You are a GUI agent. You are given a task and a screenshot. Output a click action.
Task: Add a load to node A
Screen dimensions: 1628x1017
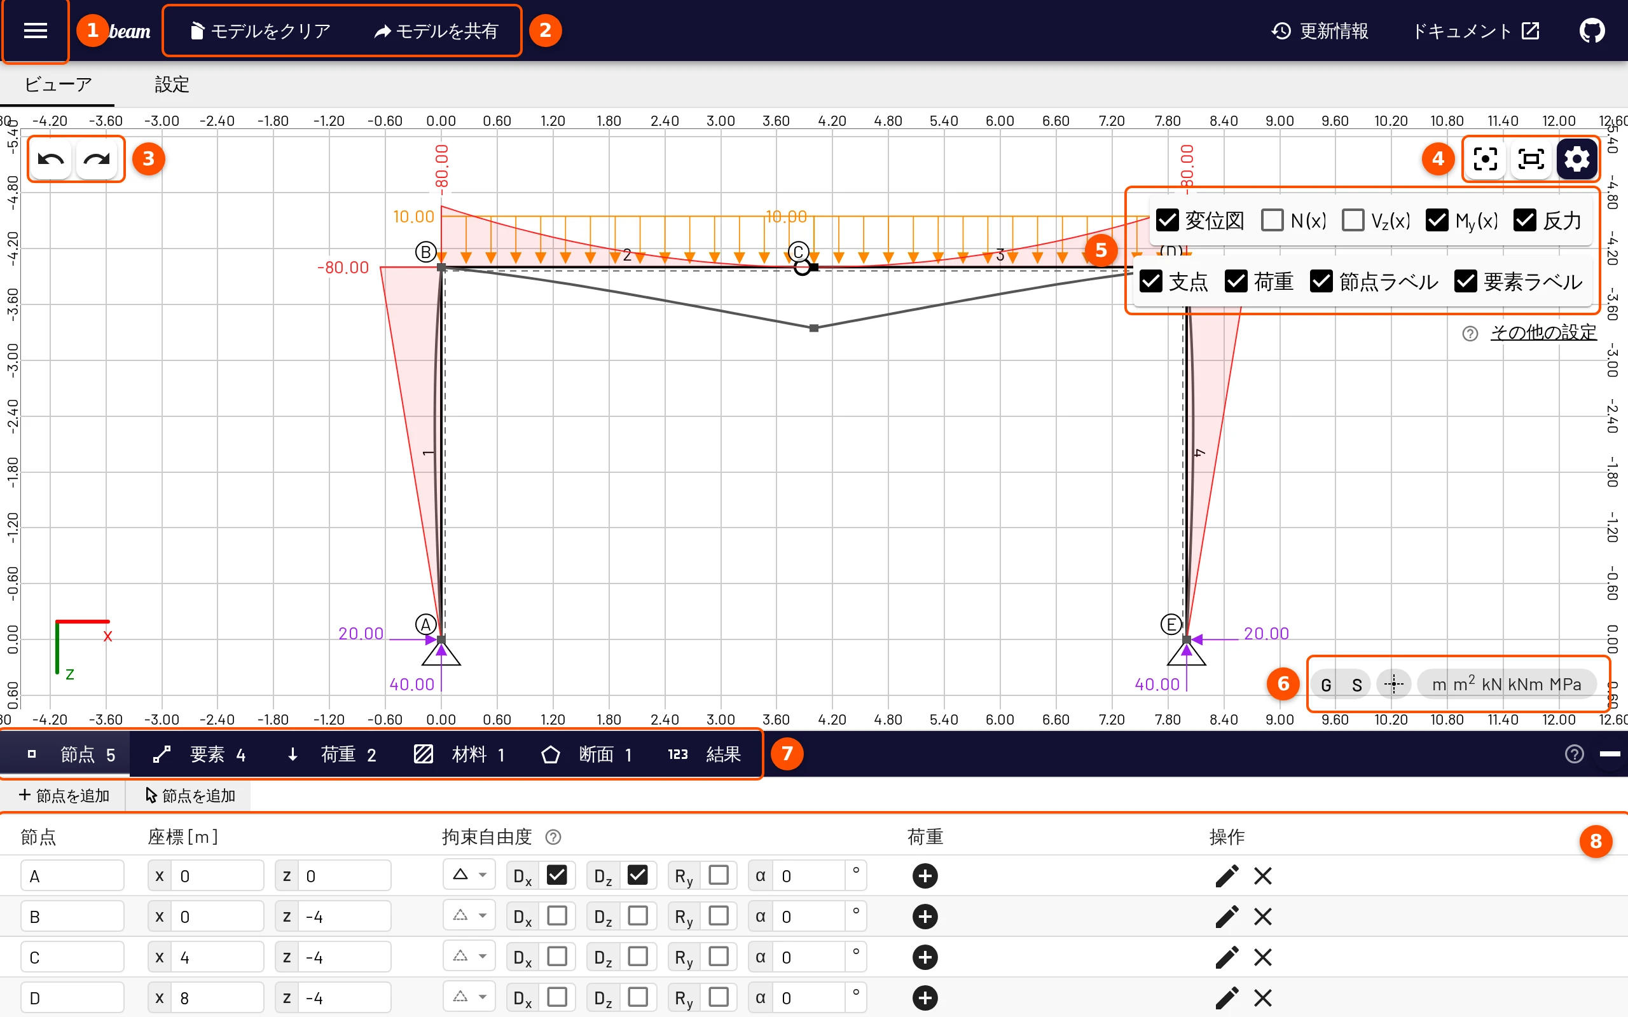[925, 876]
